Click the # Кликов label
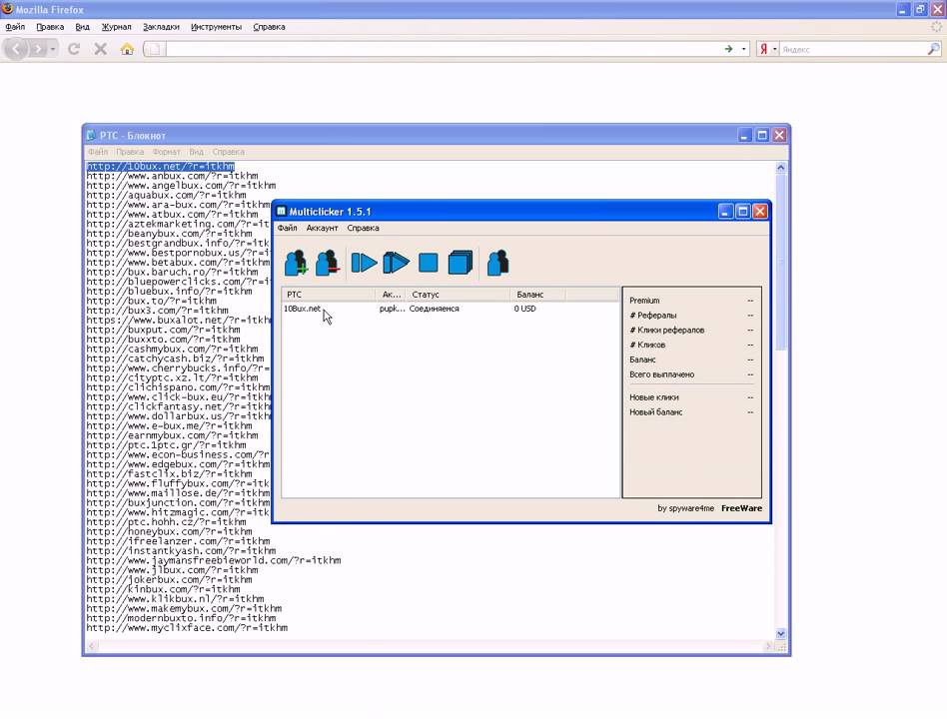 click(647, 345)
